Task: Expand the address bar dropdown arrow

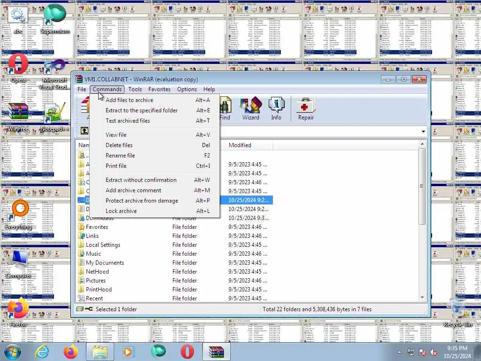Action: (x=423, y=132)
